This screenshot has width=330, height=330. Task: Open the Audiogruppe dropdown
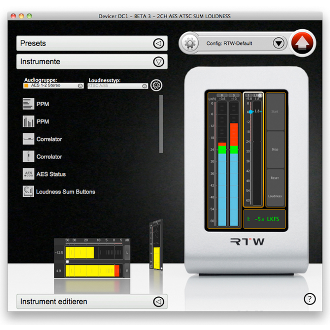(53, 85)
